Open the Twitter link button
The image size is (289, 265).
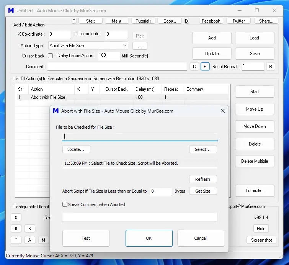pyautogui.click(x=239, y=21)
